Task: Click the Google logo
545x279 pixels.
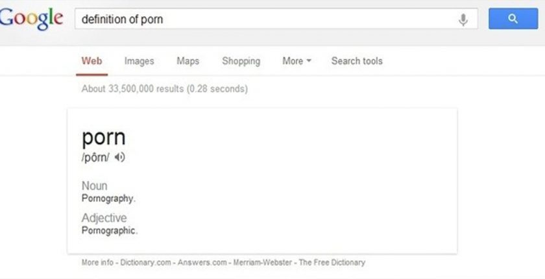Action: (30, 19)
